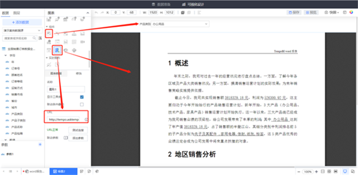This screenshot has width=358, height=175.
Task: Switch to the 图层 tab
Action: pyautogui.click(x=16, y=13)
